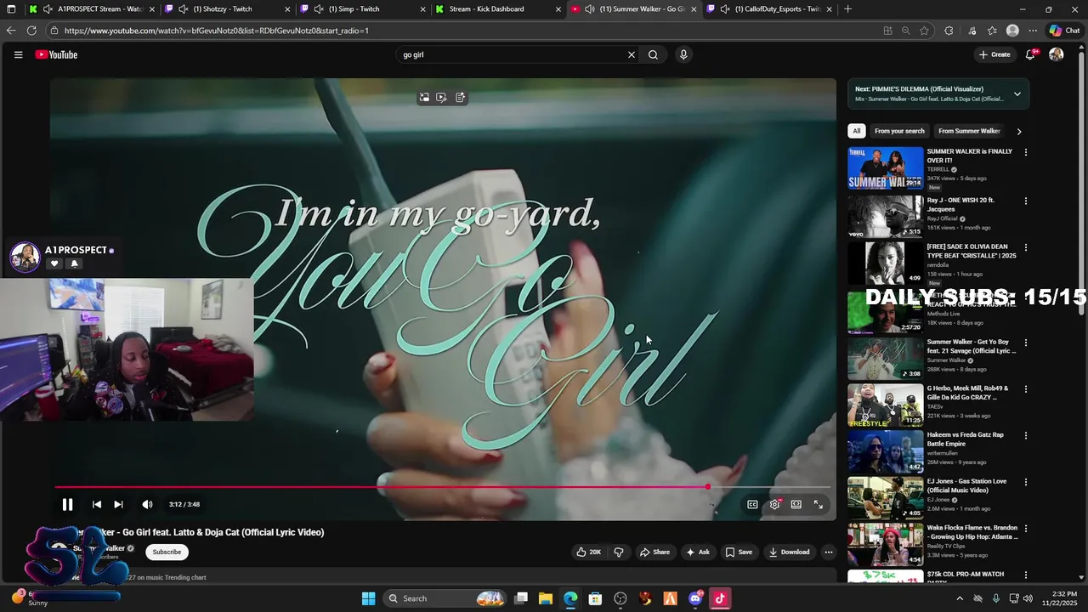Open options for 'G Herbo, Meek Mill' video
Viewport: 1088px width, 612px height.
(1025, 389)
